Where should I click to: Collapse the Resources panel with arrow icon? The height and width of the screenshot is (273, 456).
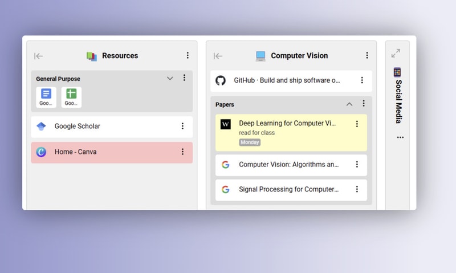[39, 56]
